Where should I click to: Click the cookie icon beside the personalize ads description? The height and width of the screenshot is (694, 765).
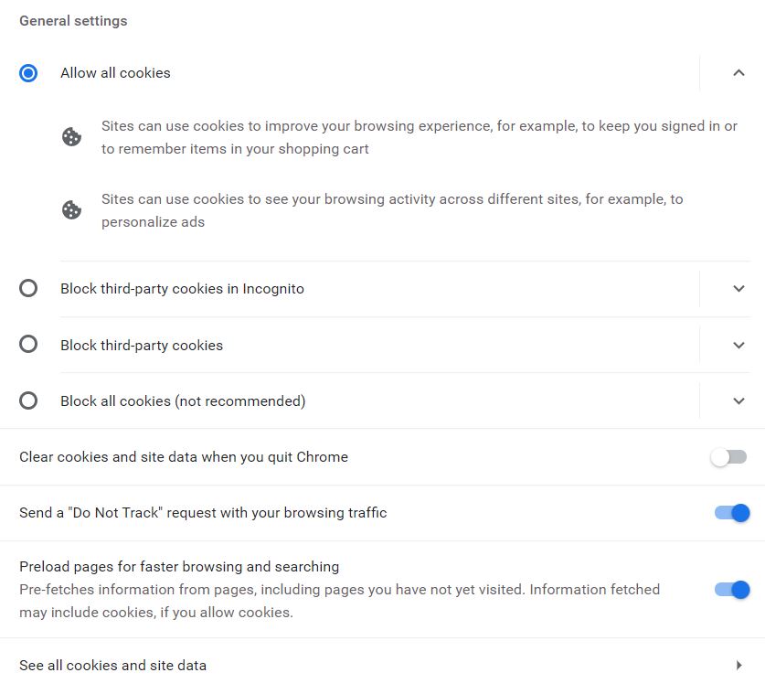71,209
